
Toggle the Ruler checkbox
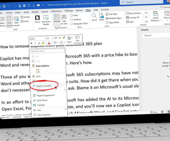(x=72, y=15)
